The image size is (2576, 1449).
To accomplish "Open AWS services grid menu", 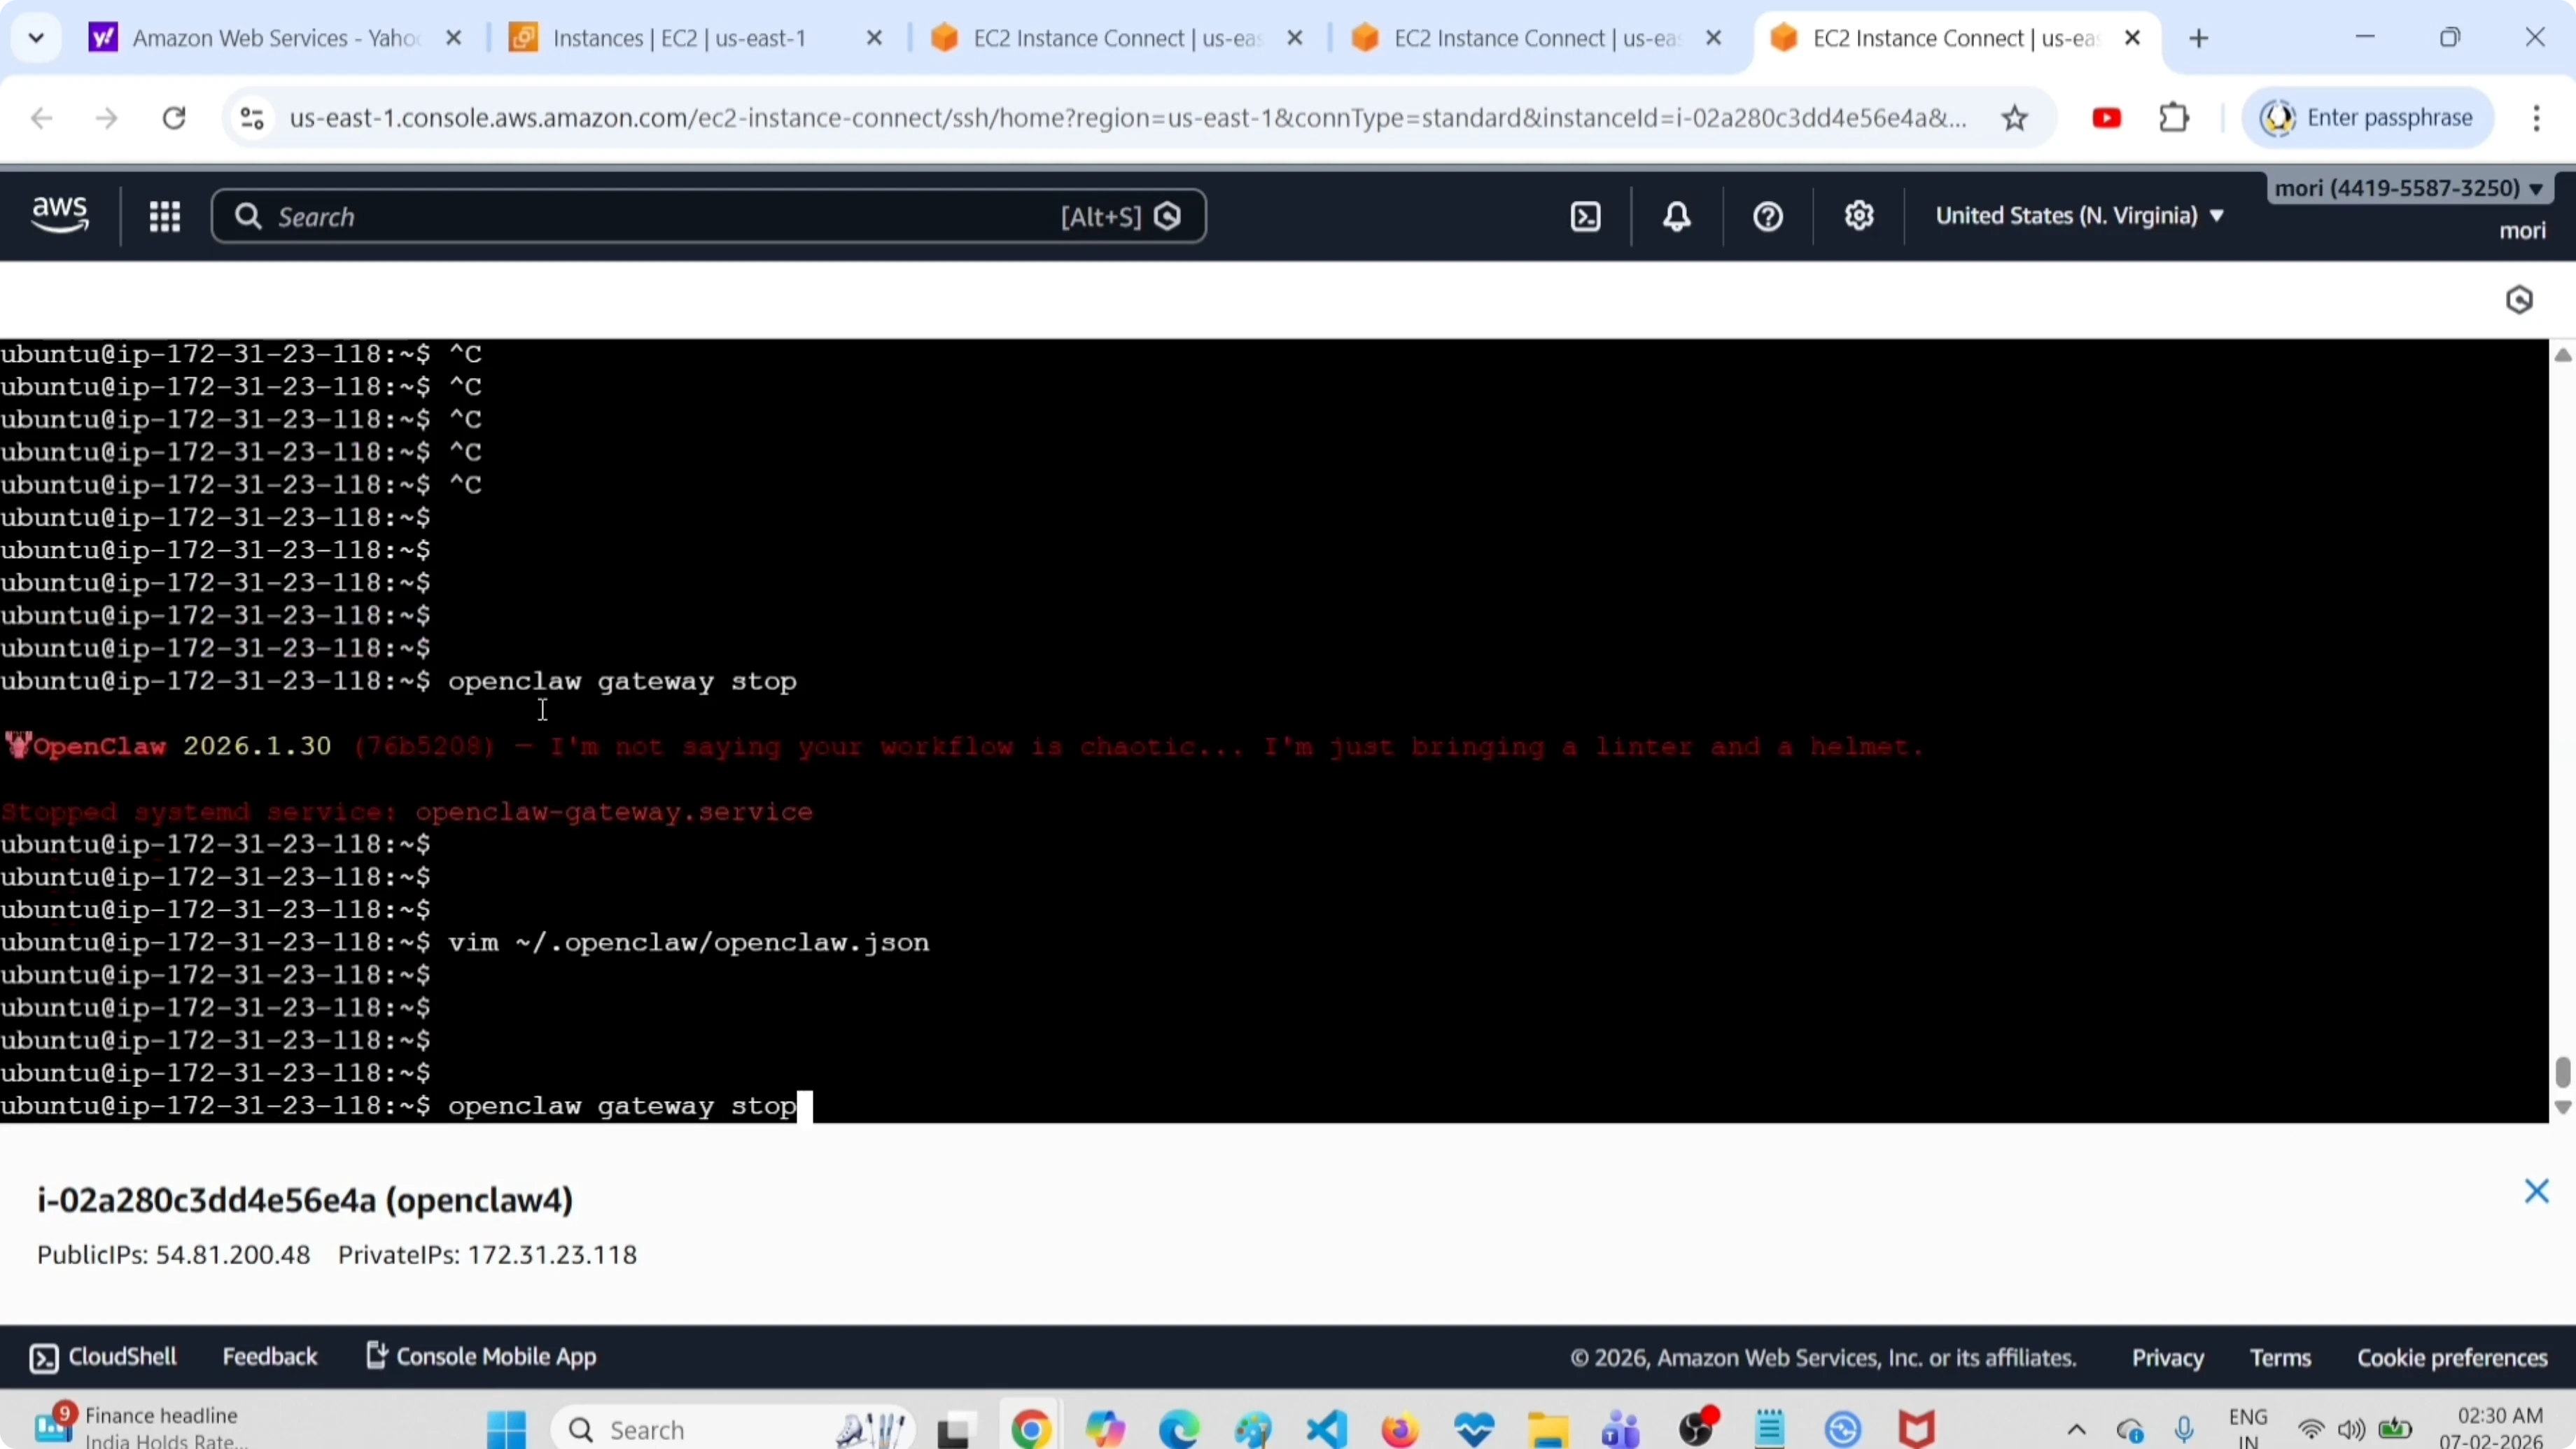I will [164, 217].
